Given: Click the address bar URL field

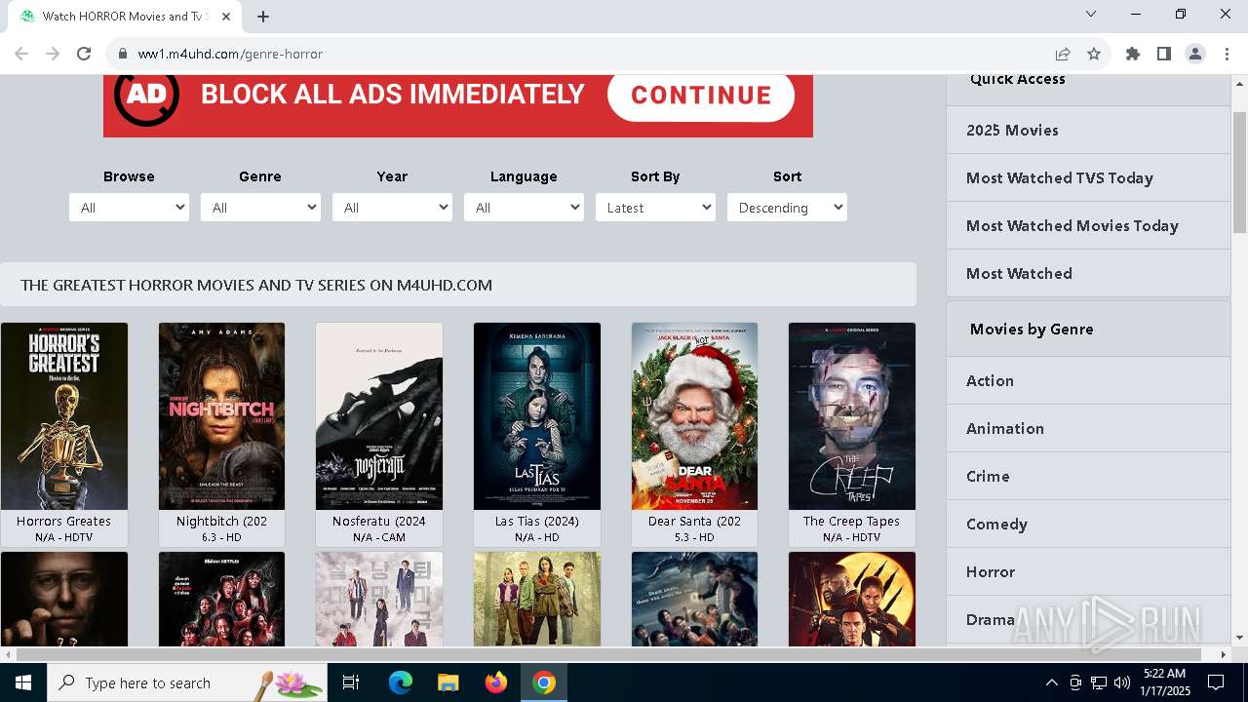Looking at the screenshot, I should coord(585,54).
